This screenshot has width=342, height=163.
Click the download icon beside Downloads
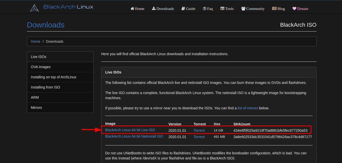pos(154,9)
